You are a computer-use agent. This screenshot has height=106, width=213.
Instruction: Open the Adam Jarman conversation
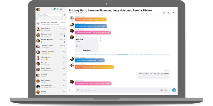tap(51, 58)
